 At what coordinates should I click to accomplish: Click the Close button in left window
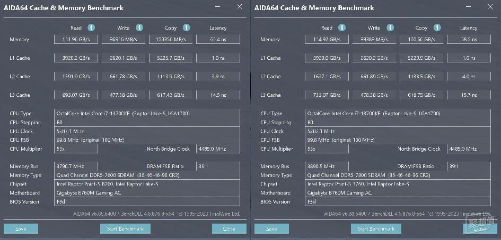[x=229, y=228]
